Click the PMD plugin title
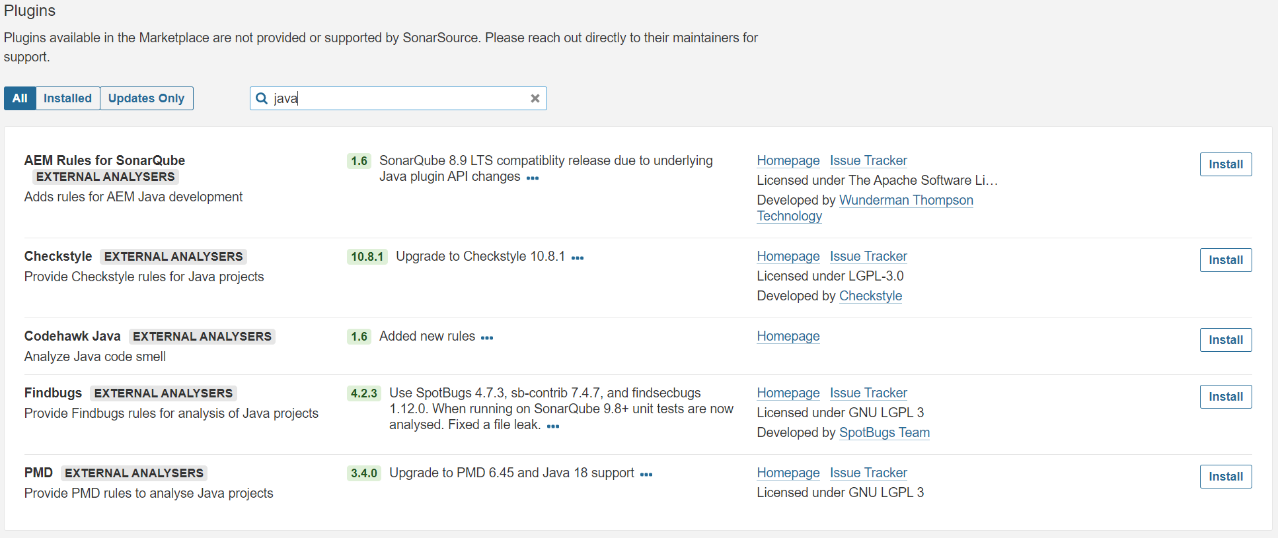 38,473
